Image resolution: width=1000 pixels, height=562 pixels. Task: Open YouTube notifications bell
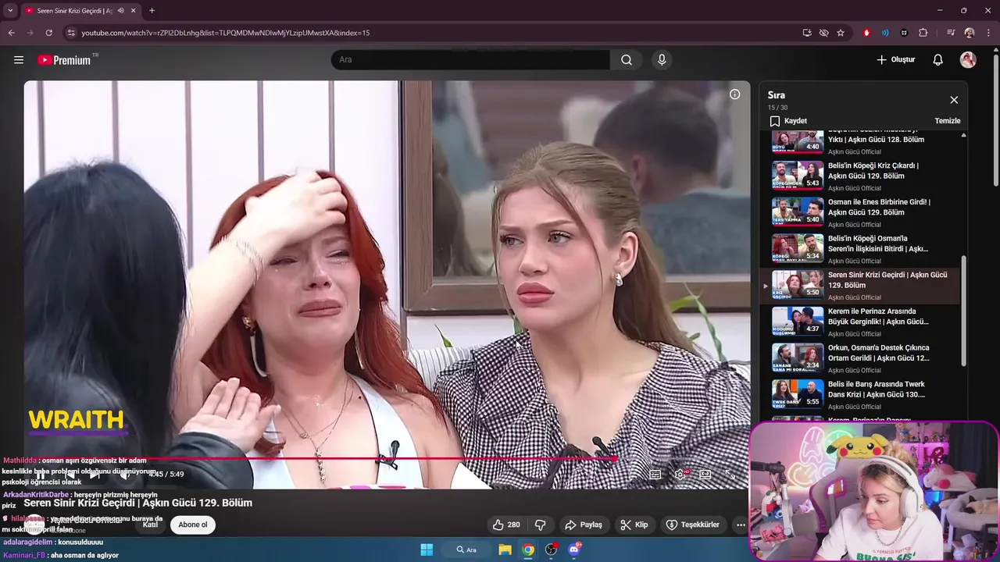[x=938, y=60]
